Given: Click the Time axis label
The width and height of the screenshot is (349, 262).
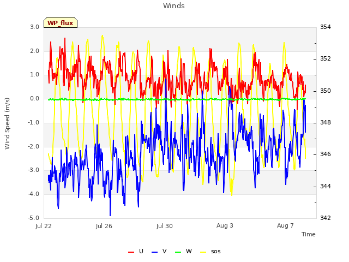Looking at the screenshot, I should coord(309,234).
